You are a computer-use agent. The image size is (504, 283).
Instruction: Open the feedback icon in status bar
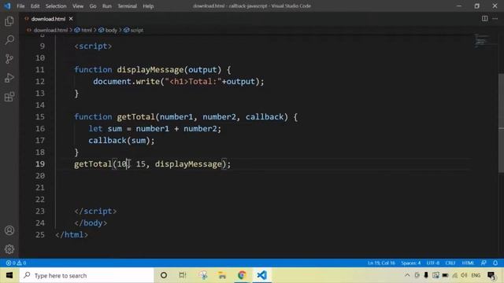(484, 263)
